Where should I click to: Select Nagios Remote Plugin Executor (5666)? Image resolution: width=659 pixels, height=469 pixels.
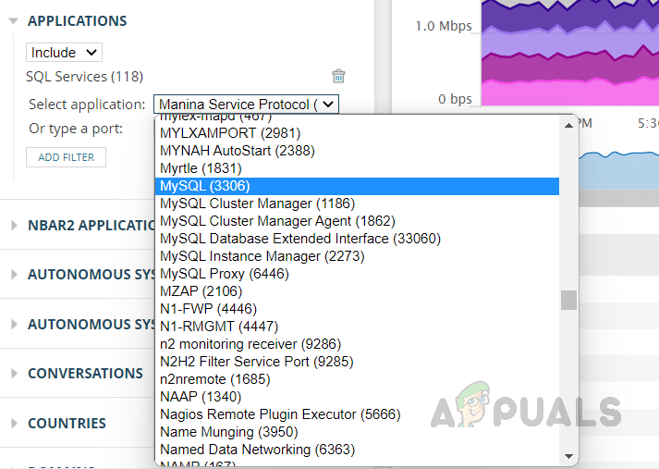click(x=280, y=414)
